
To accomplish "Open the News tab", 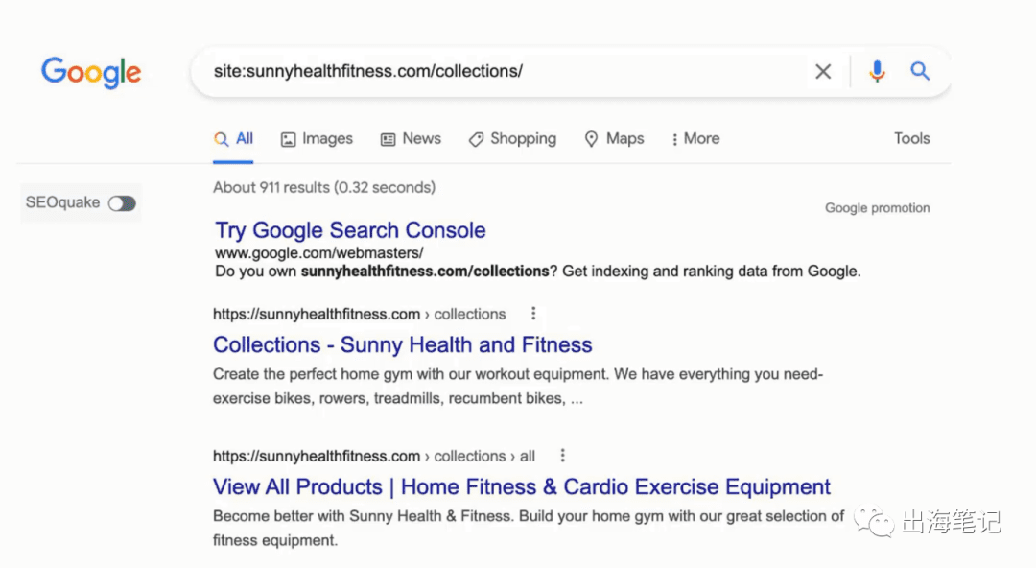I will click(411, 139).
